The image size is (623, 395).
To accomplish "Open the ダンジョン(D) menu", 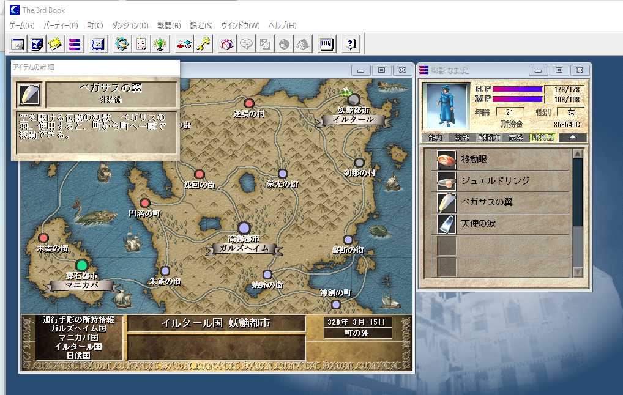I will click(x=130, y=26).
